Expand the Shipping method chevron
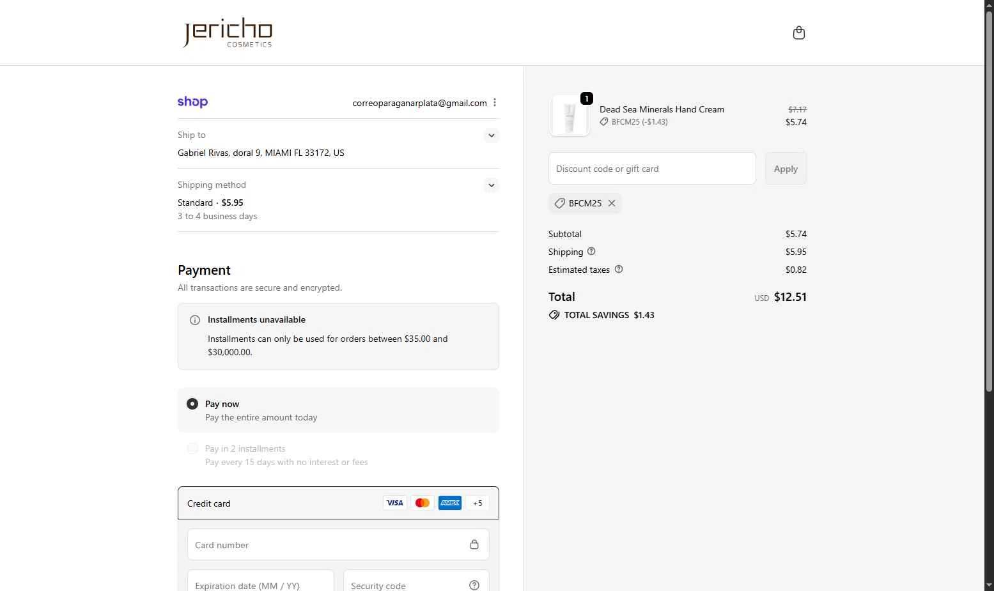Viewport: 994px width, 591px height. 491,185
